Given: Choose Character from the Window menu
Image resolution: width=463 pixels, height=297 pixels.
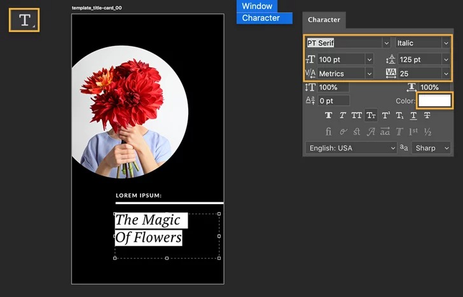Looking at the screenshot, I should click(261, 18).
